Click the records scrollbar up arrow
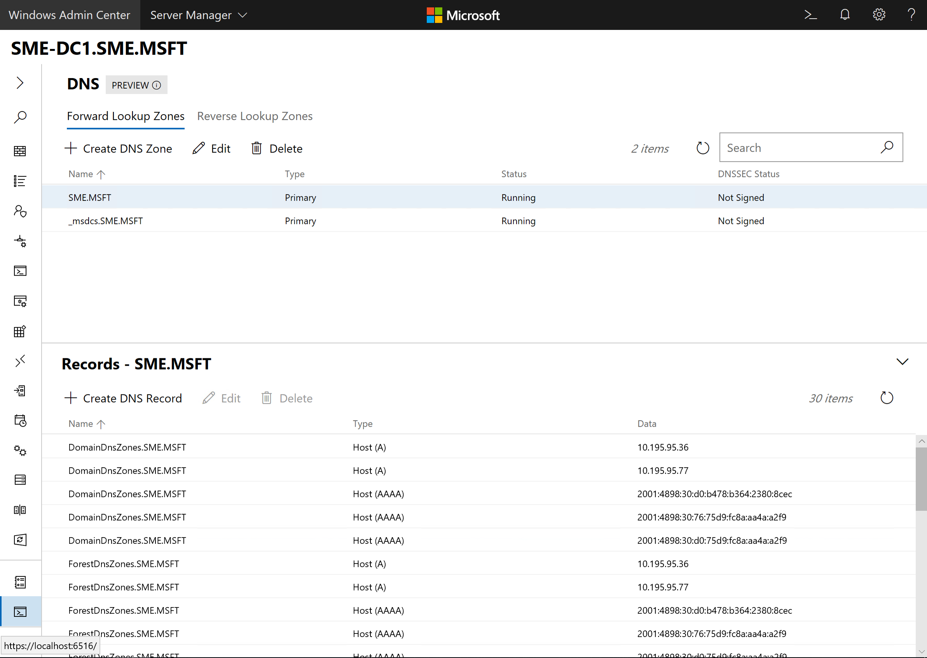 [921, 441]
